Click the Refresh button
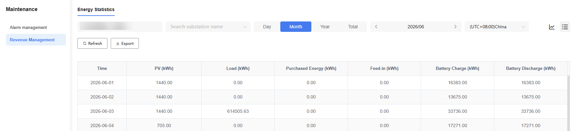 click(x=92, y=43)
